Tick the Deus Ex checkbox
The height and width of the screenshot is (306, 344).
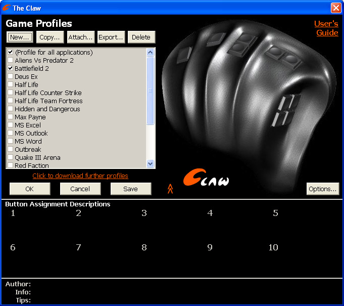coord(10,76)
